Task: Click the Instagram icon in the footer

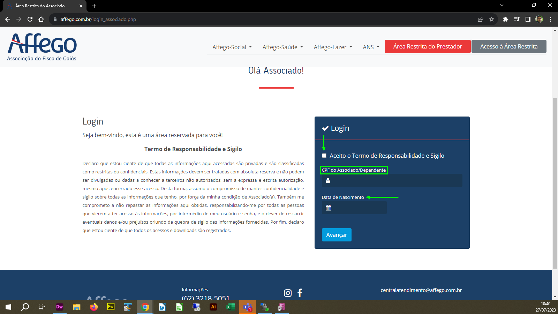Action: pos(287,293)
